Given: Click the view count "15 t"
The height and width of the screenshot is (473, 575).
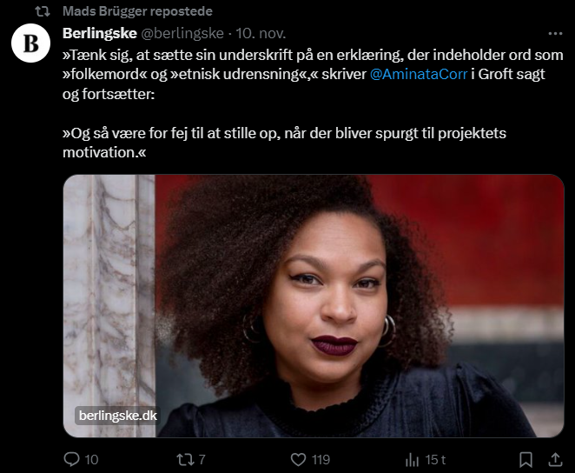Looking at the screenshot, I should coord(435,459).
